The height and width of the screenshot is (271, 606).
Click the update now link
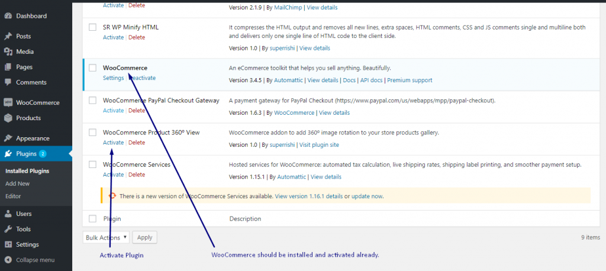367,196
